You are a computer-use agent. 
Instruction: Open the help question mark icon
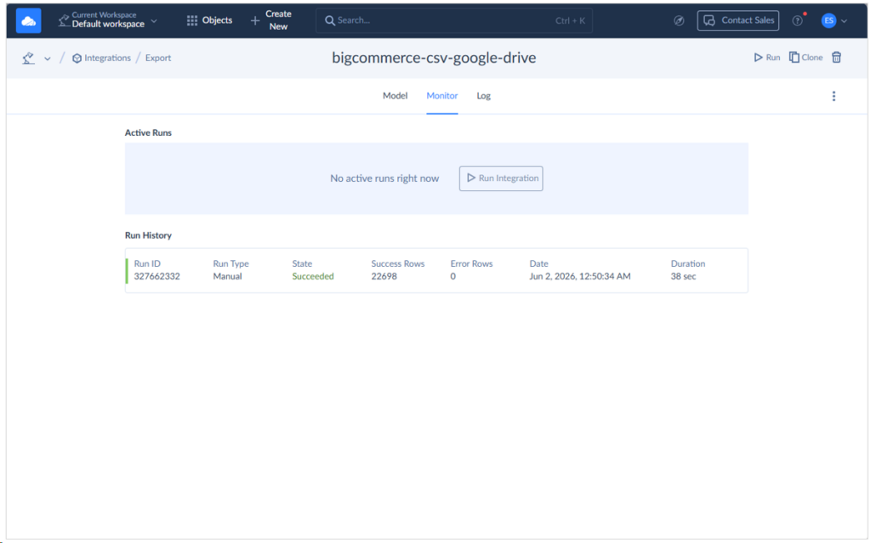click(797, 20)
